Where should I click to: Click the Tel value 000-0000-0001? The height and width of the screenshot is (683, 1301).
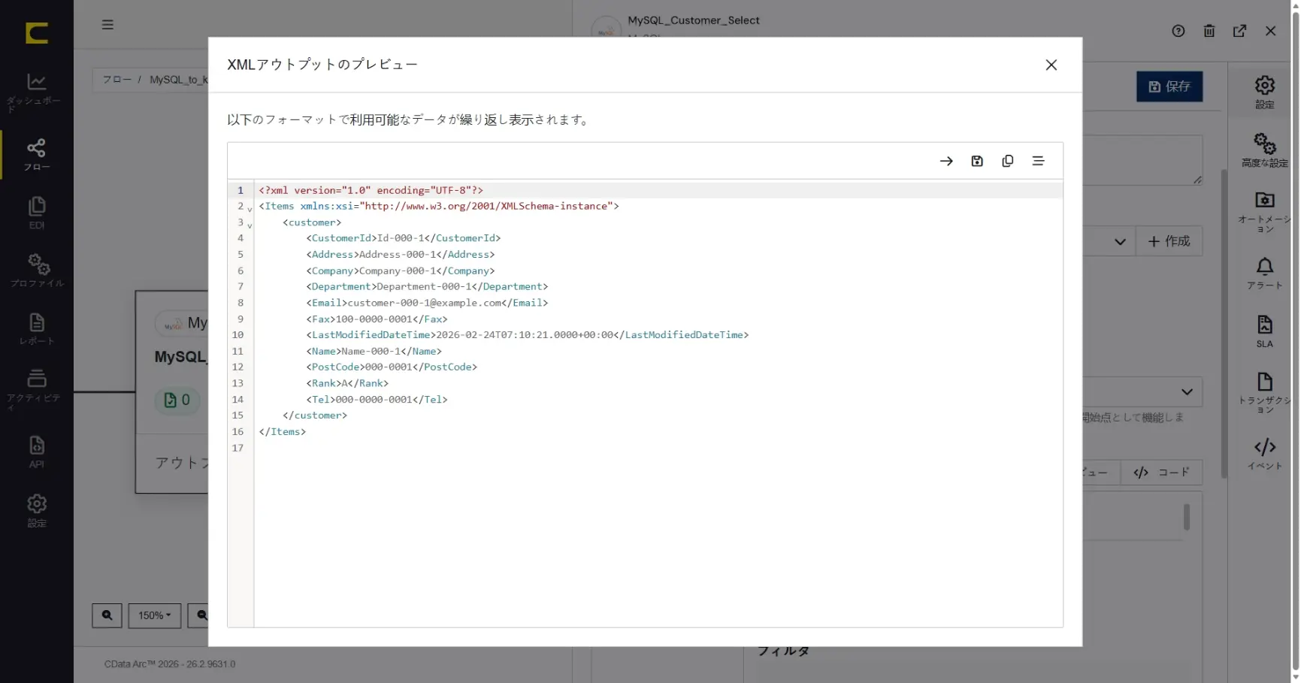pos(374,400)
